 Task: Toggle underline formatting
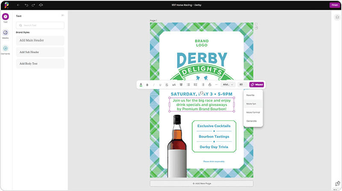tap(160, 85)
